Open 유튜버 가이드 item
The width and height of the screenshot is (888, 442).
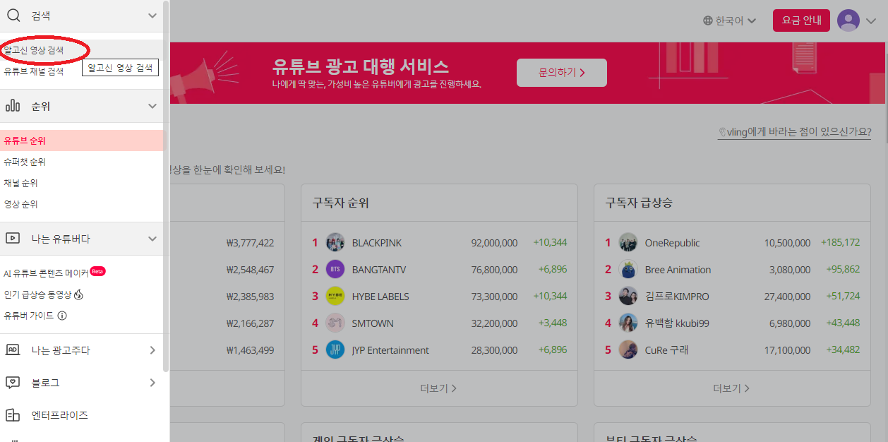coord(29,316)
